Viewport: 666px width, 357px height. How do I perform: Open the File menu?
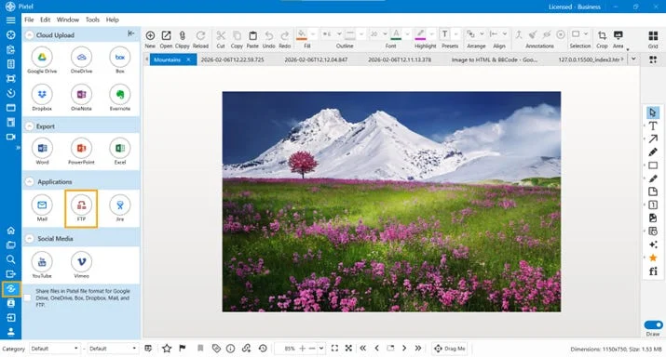pos(29,20)
